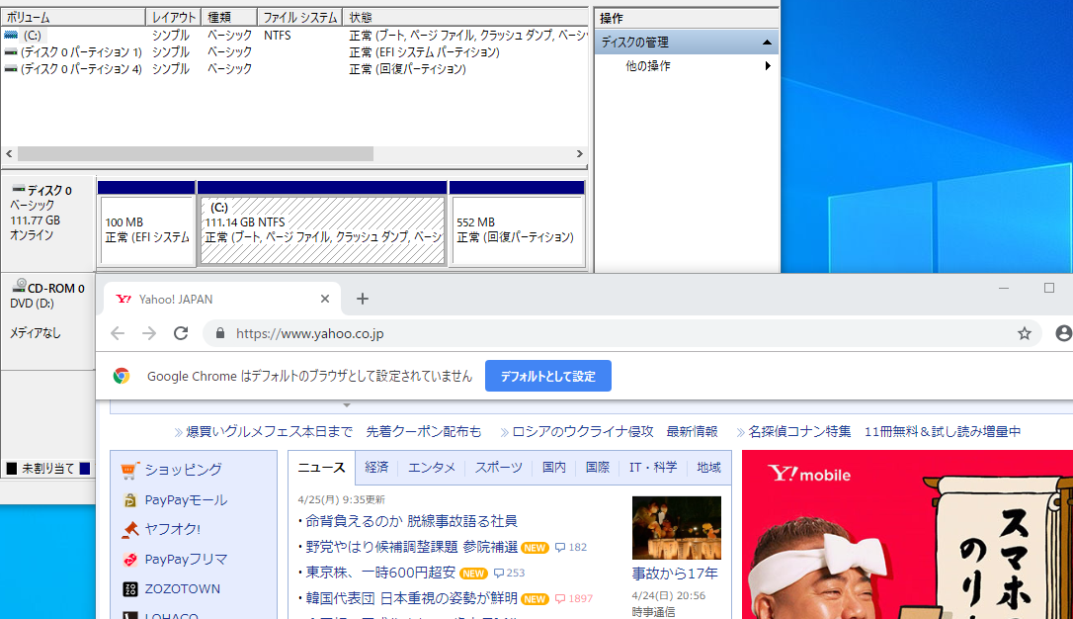1073x619 pixels.
Task: Click comment bubble icon showing 1897
Action: point(560,598)
